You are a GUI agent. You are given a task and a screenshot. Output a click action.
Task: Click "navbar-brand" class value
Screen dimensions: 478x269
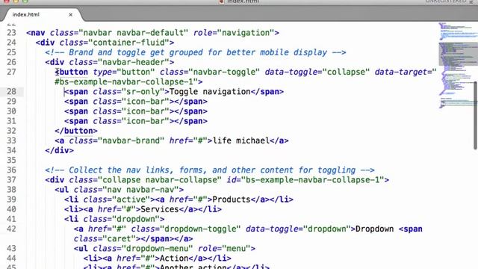pyautogui.click(x=131, y=140)
